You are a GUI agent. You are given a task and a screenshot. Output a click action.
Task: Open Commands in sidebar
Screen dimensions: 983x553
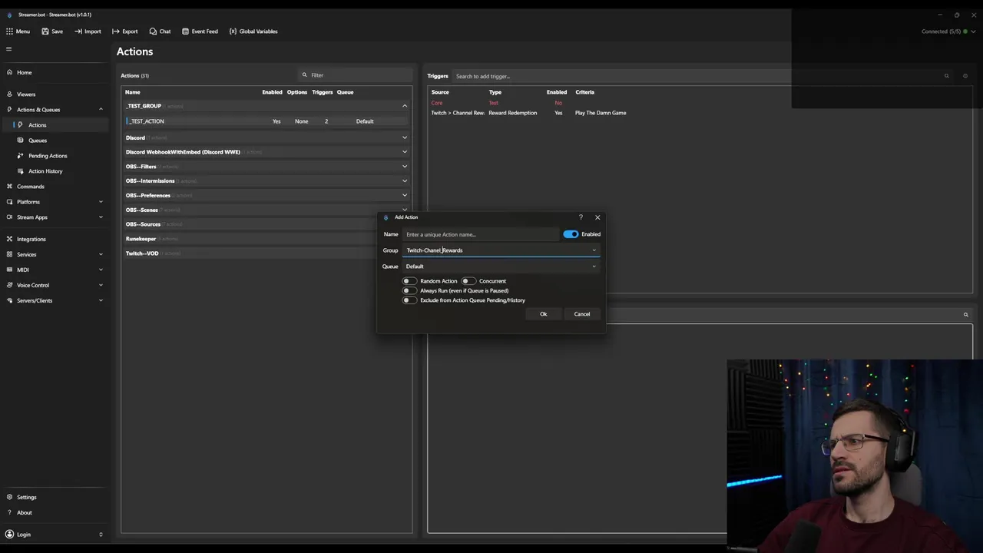point(31,187)
